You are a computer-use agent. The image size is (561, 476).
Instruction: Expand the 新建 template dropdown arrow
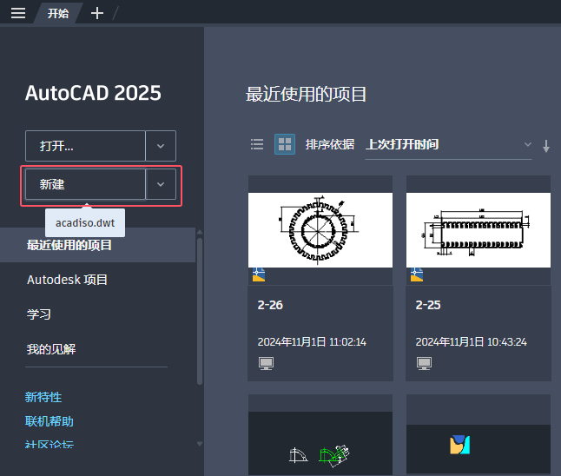pyautogui.click(x=161, y=184)
